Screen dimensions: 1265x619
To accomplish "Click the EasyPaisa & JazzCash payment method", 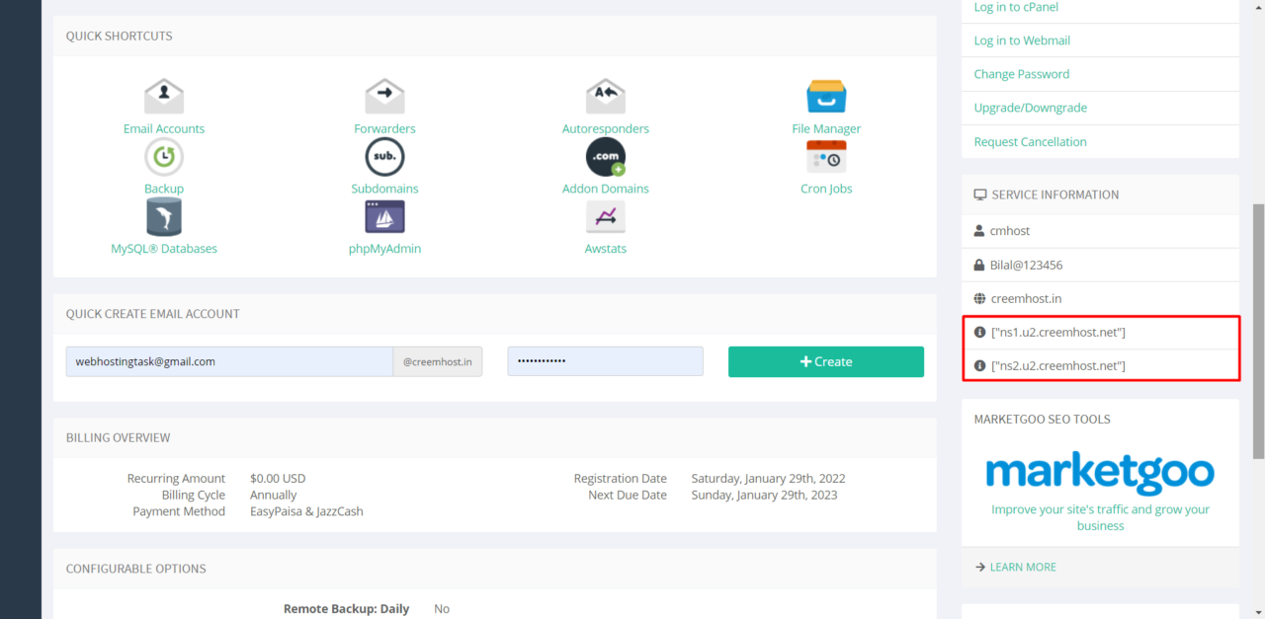I will coord(306,511).
